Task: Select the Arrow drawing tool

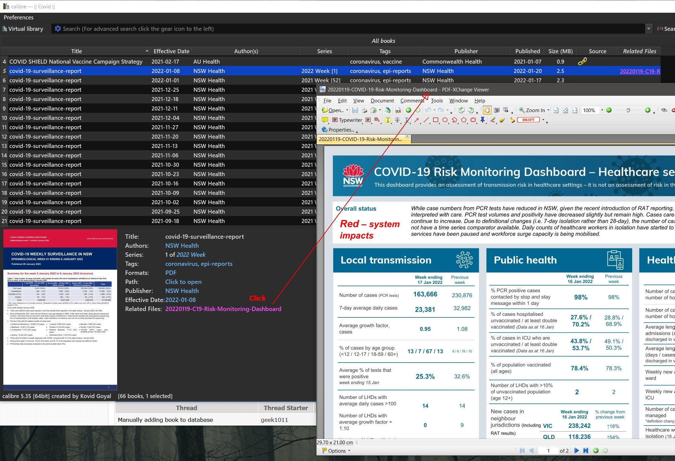Action: click(x=417, y=120)
